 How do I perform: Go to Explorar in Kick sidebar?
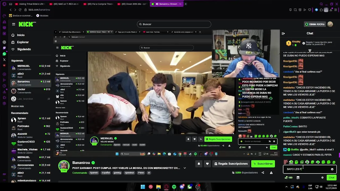[20, 42]
